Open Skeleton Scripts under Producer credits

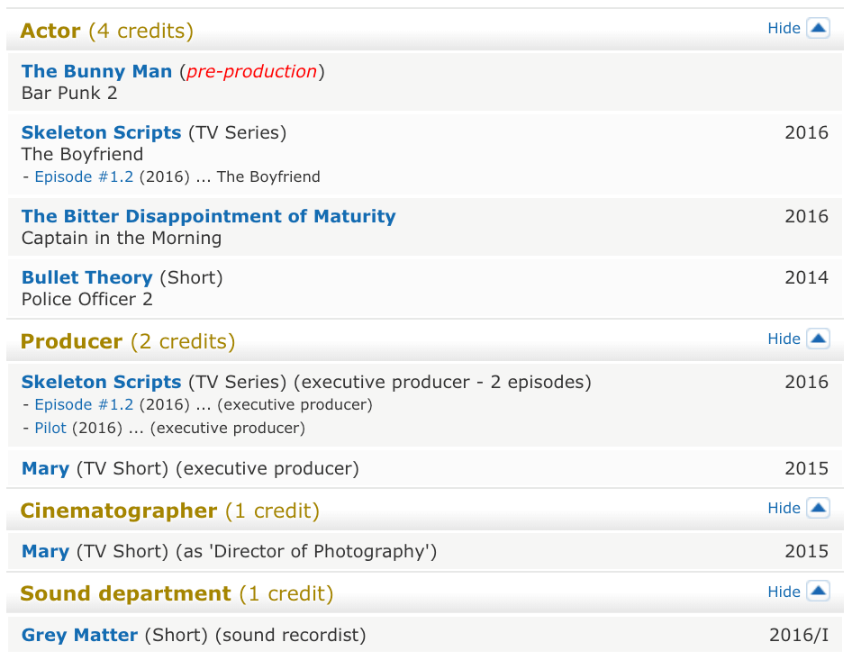click(x=101, y=382)
